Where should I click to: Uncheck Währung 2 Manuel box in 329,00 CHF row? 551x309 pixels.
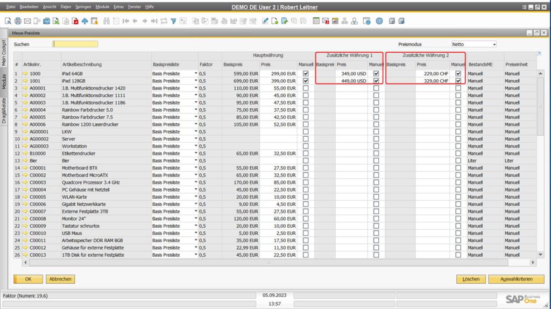pyautogui.click(x=458, y=81)
